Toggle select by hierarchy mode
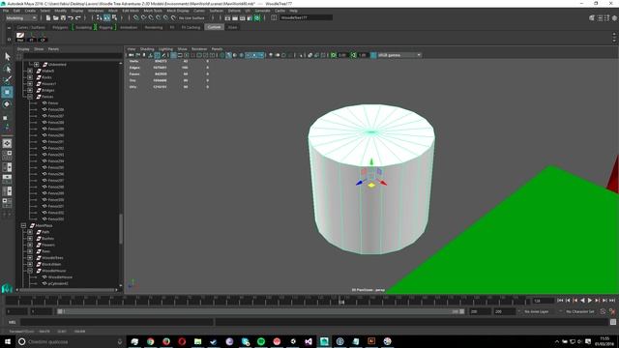 (x=100, y=17)
